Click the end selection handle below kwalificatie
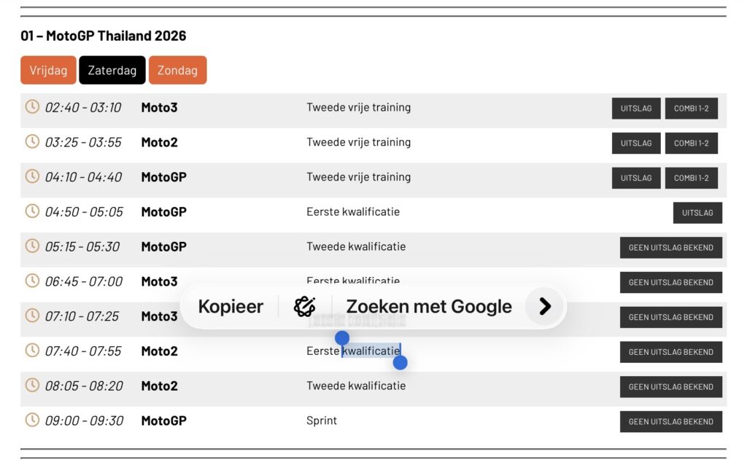 click(400, 362)
